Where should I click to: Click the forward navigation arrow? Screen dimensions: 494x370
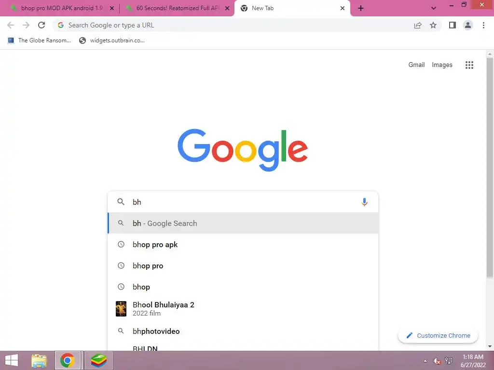point(26,25)
